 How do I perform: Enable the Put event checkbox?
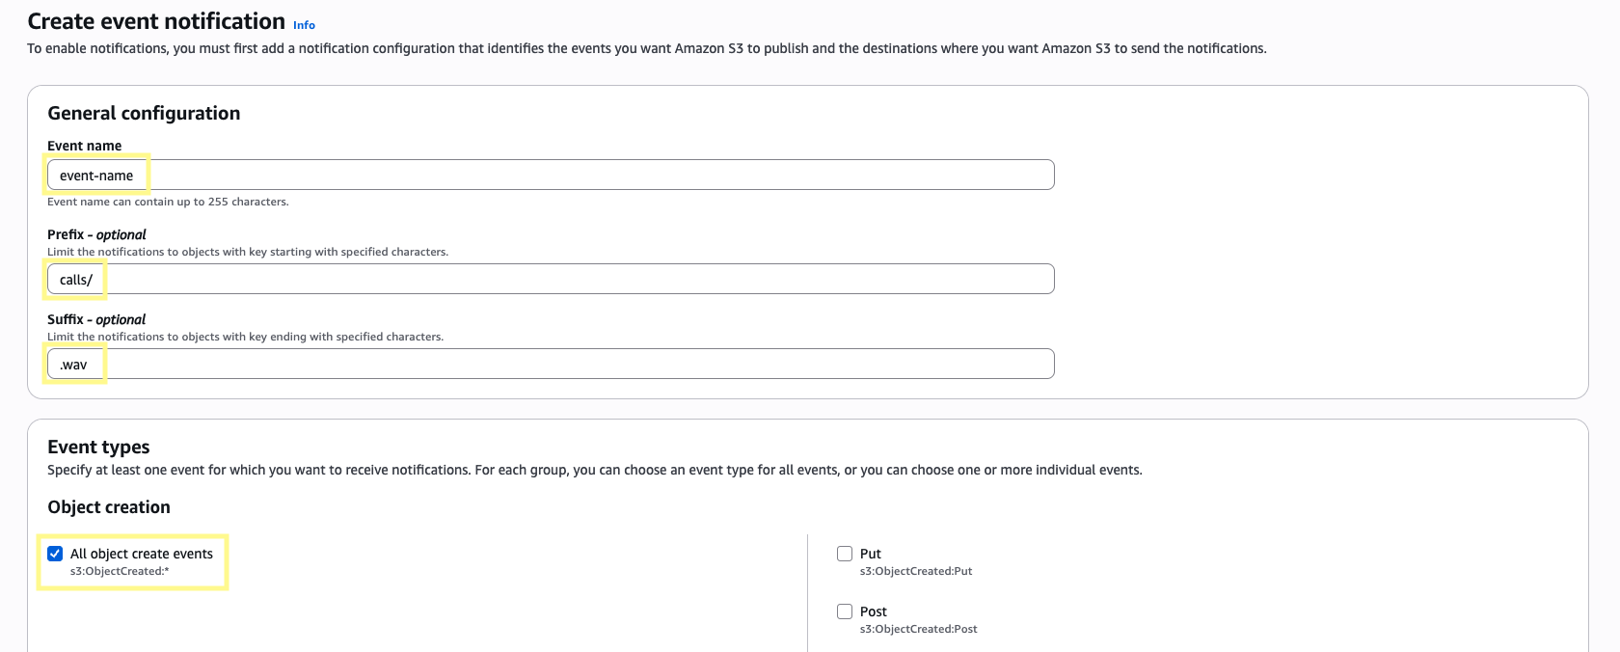[x=845, y=554]
